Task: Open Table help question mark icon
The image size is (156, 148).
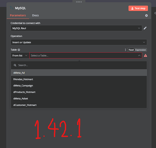Action: click(x=19, y=50)
